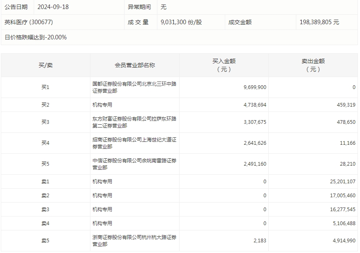Click the 买/卖 column header
360x253 pixels.
coord(45,65)
